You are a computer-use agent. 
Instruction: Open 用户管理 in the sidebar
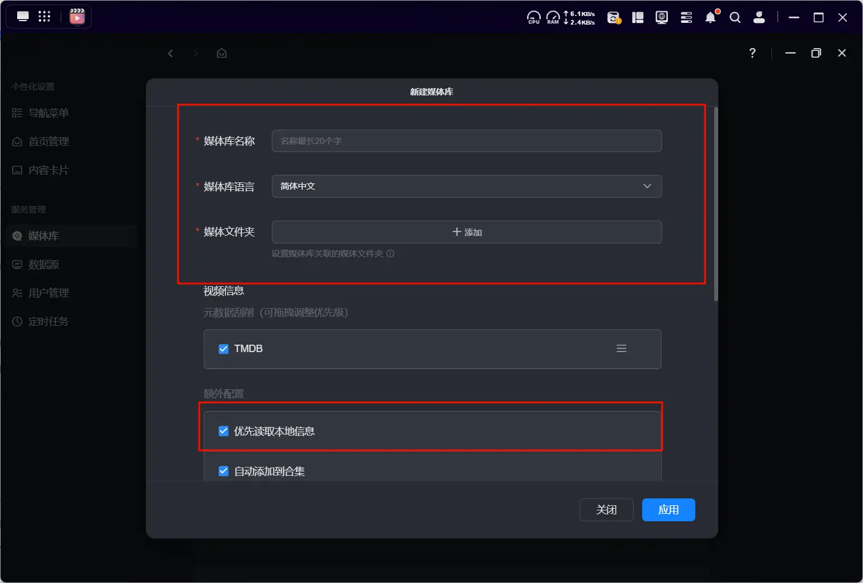(x=49, y=293)
